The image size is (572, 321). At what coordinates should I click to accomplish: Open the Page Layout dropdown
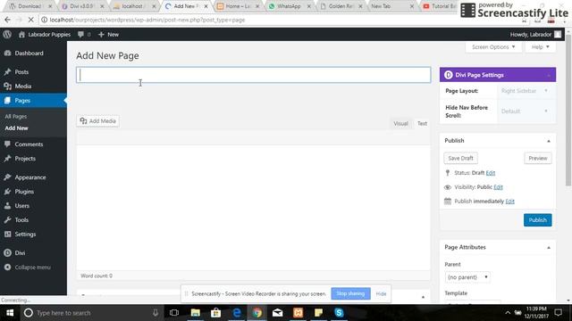525,91
